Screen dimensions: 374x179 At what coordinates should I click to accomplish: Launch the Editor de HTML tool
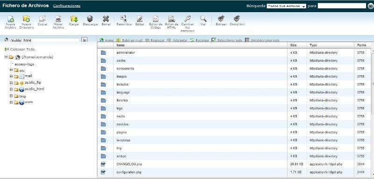(171, 19)
